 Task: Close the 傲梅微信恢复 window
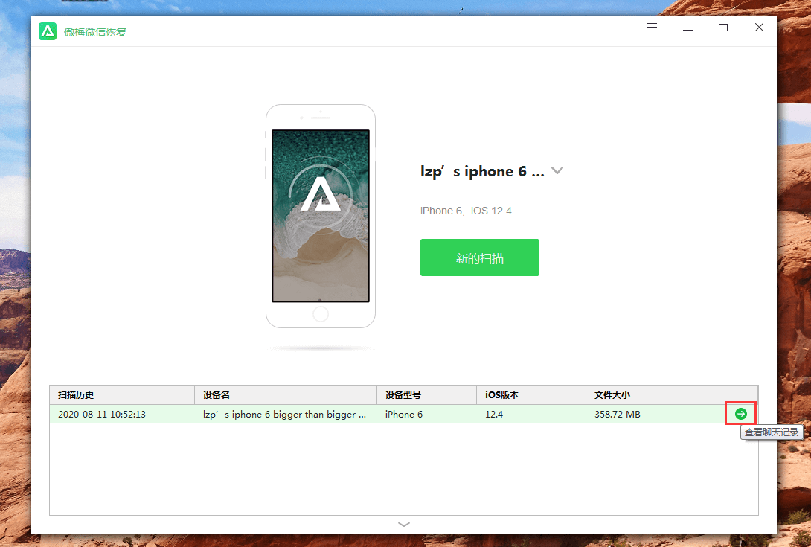(x=759, y=28)
